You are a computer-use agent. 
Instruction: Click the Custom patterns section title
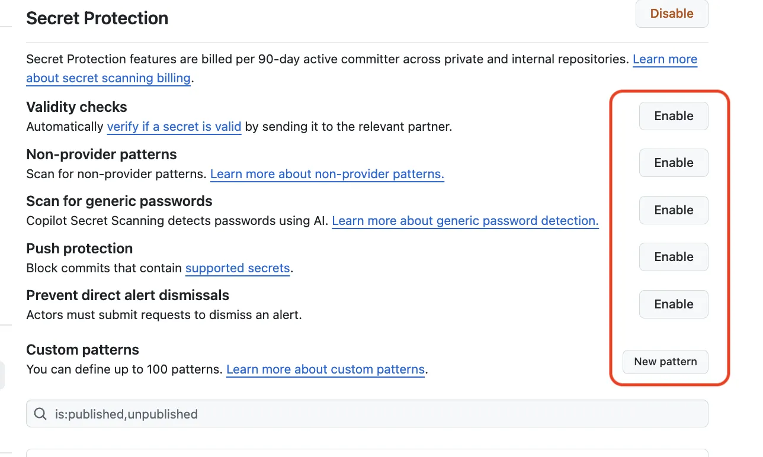pos(82,350)
